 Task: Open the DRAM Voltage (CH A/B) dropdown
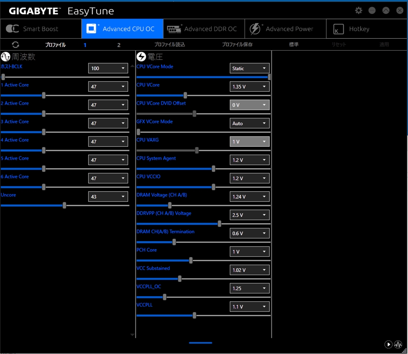(249, 196)
